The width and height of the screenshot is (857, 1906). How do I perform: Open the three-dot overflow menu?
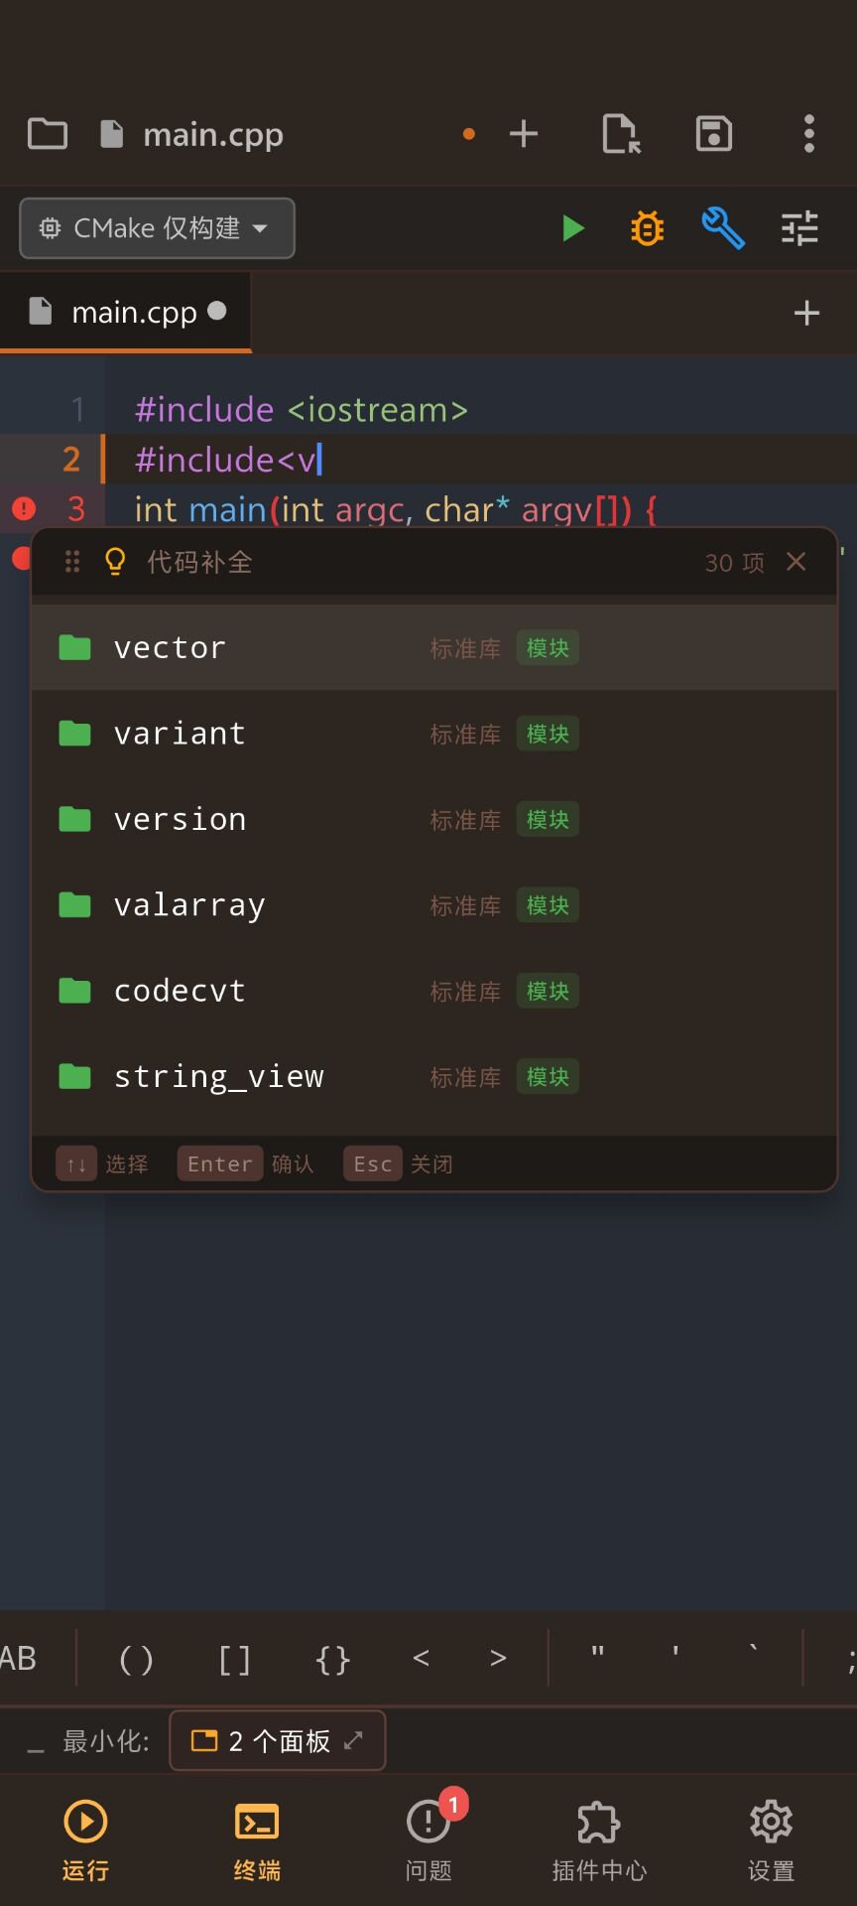808,134
